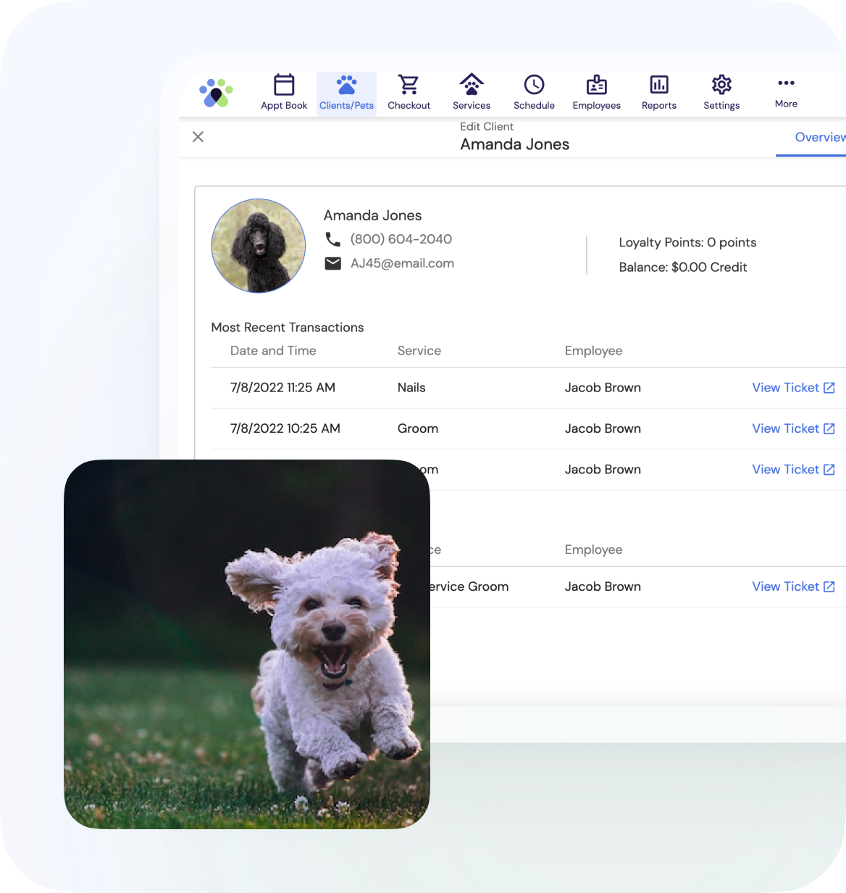
Task: Open Reports via the chart icon
Action: [x=658, y=84]
